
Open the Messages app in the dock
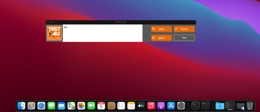(51, 106)
